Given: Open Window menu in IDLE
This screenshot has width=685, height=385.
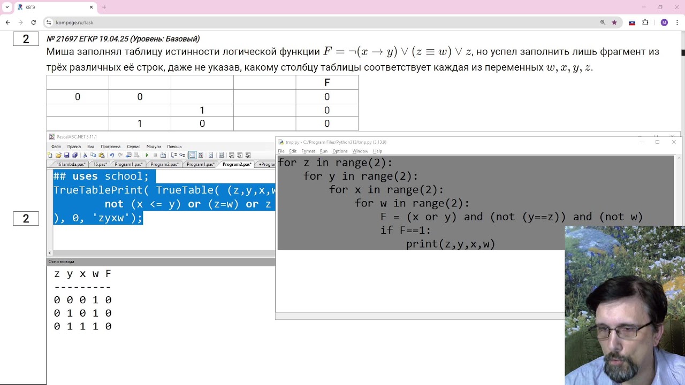Looking at the screenshot, I should pyautogui.click(x=360, y=151).
